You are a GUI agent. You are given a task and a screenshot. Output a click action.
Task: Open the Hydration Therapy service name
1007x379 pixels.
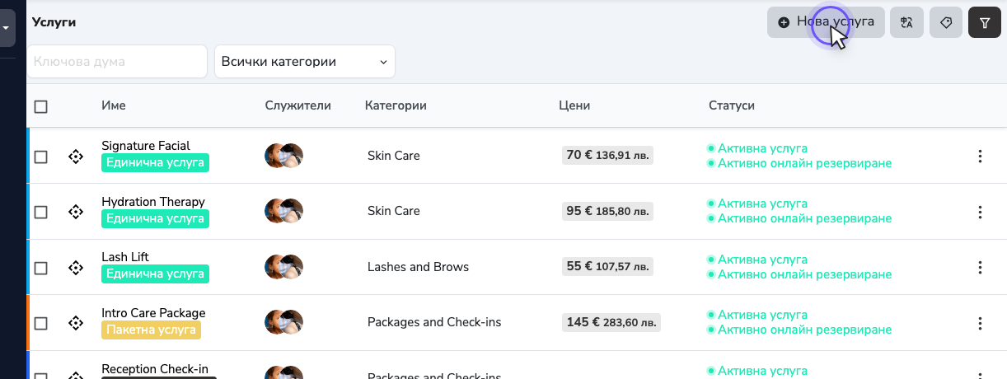click(x=153, y=202)
